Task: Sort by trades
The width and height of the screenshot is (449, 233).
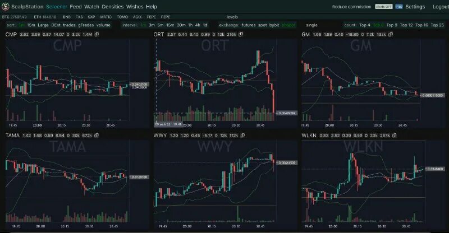Action: point(69,25)
